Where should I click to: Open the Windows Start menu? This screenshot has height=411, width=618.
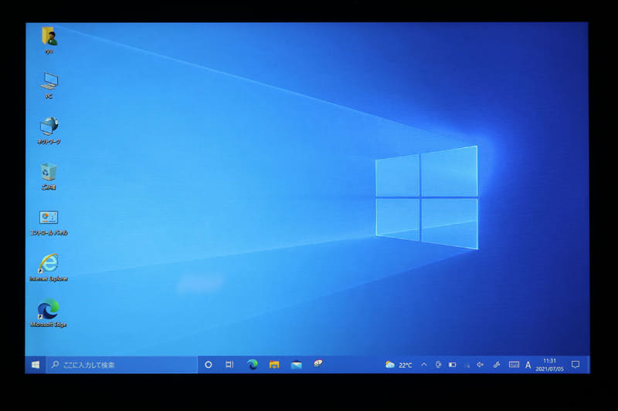36,365
